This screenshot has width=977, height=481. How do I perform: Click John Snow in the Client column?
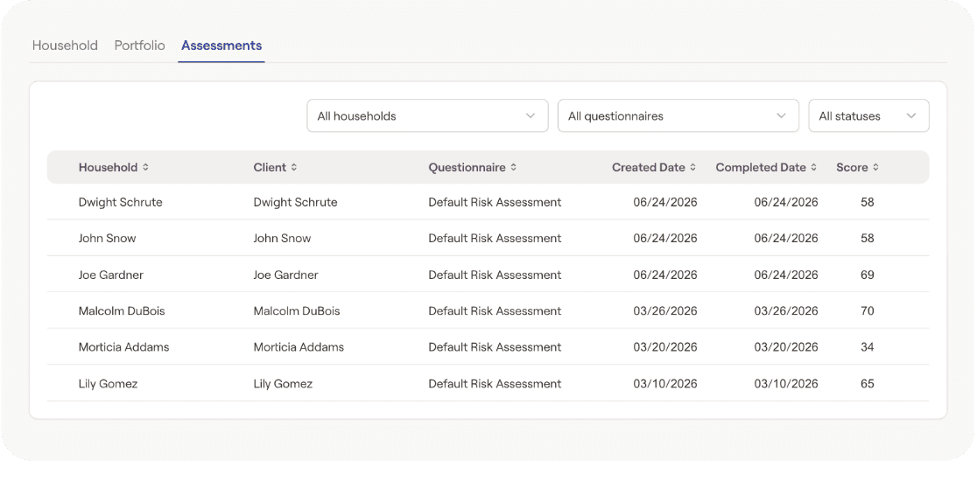(282, 239)
